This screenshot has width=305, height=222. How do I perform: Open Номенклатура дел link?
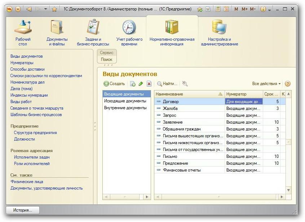[27, 82]
